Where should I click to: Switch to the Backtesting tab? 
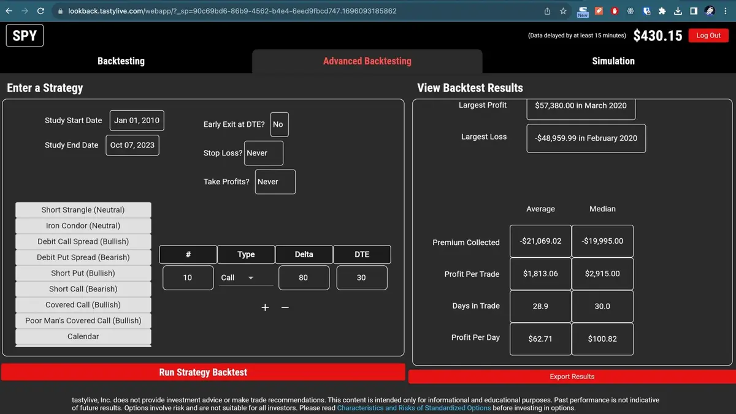(121, 61)
